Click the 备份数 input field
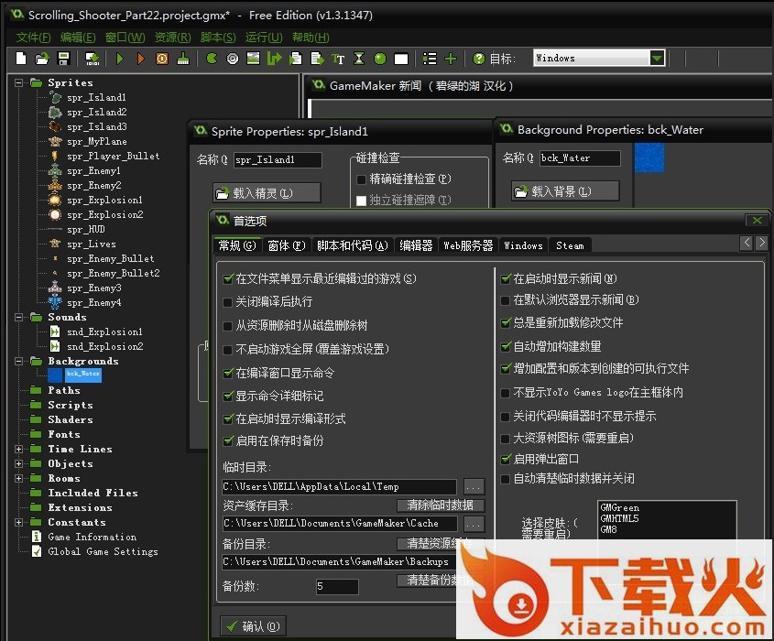The height and width of the screenshot is (641, 774). pos(337,586)
